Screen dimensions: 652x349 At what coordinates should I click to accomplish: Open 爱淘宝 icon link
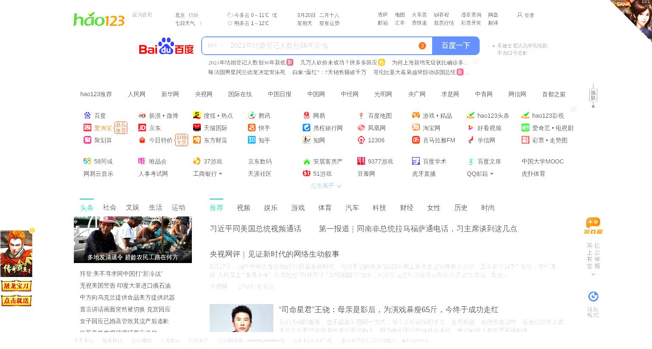click(x=87, y=127)
